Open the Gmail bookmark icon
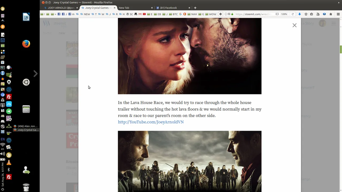 (x=140, y=14)
